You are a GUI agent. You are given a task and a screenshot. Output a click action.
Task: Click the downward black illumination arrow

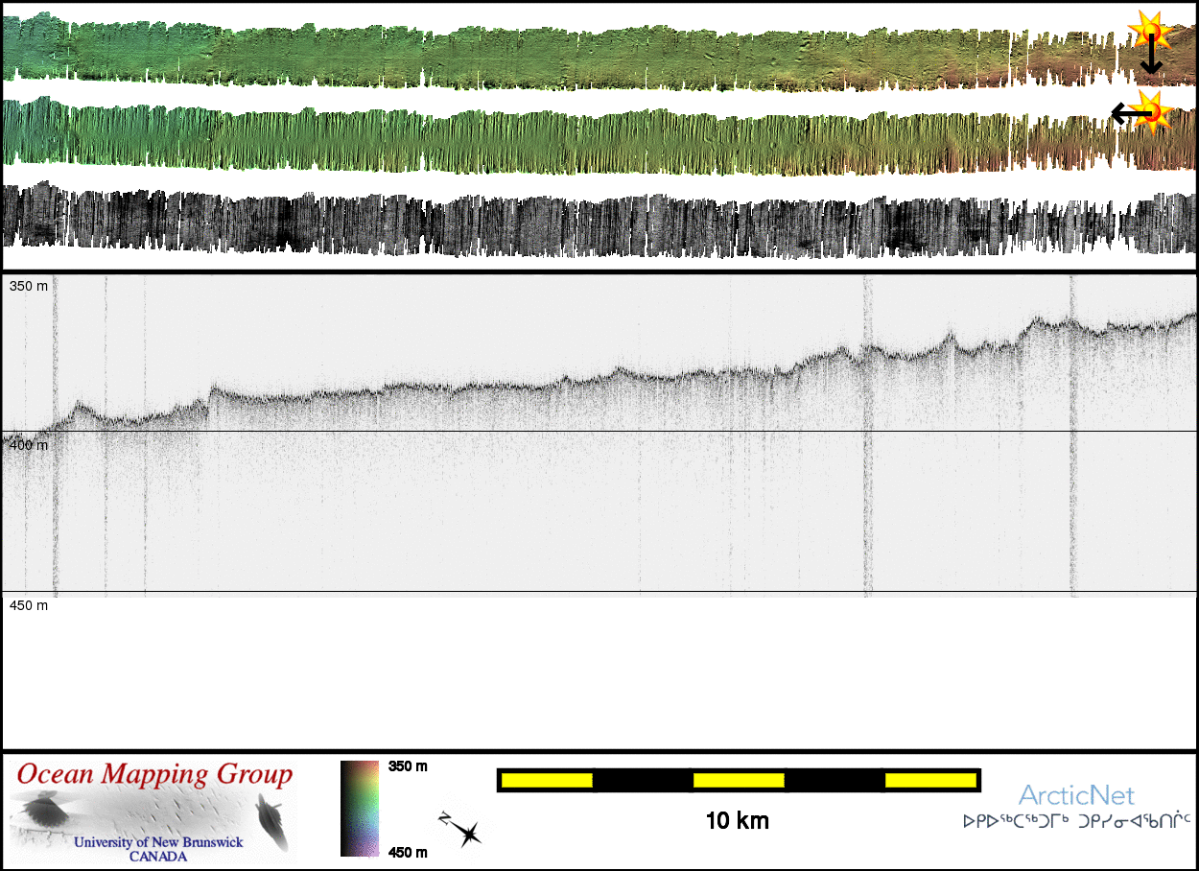pyautogui.click(x=1150, y=58)
